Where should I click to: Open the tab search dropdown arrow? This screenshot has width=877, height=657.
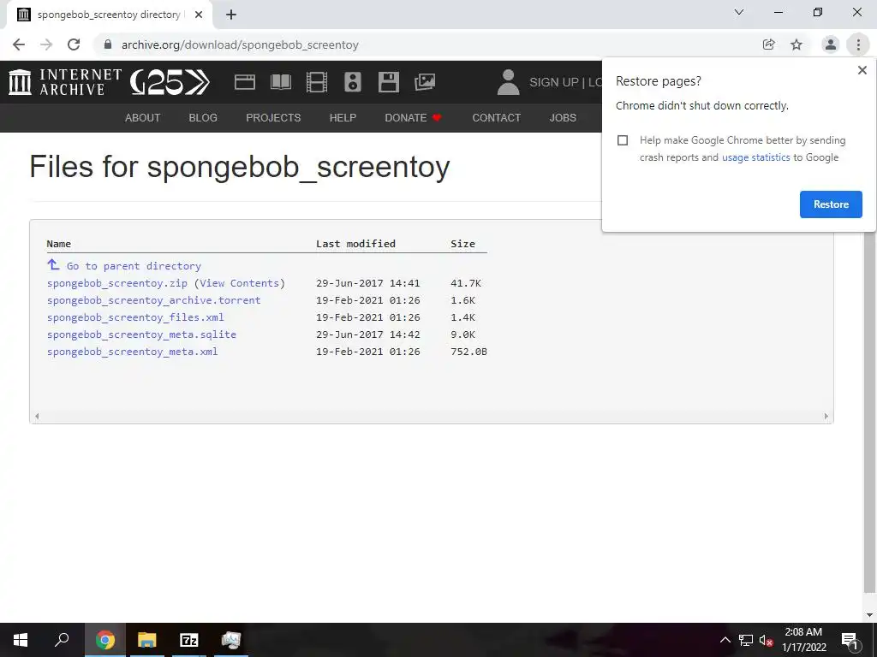(x=739, y=12)
